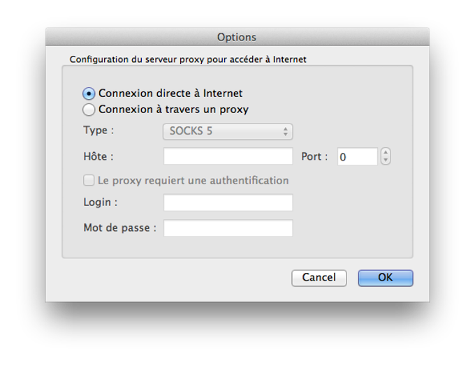Enable Le proxy requiert une authentification checkbox
The image size is (475, 365).
point(89,180)
